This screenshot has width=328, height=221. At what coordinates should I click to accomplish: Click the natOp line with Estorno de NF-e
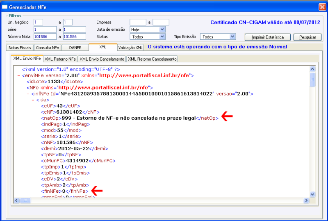click(x=130, y=118)
